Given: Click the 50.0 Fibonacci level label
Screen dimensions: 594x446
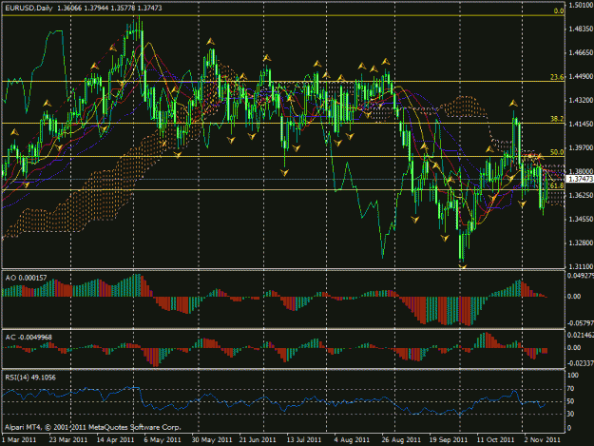Looking at the screenshot, I should (x=557, y=152).
